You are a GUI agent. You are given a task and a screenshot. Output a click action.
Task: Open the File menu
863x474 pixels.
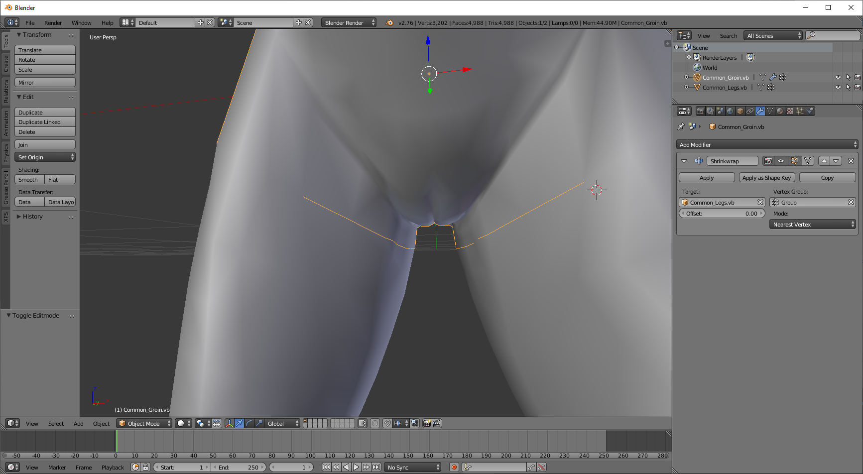click(30, 22)
